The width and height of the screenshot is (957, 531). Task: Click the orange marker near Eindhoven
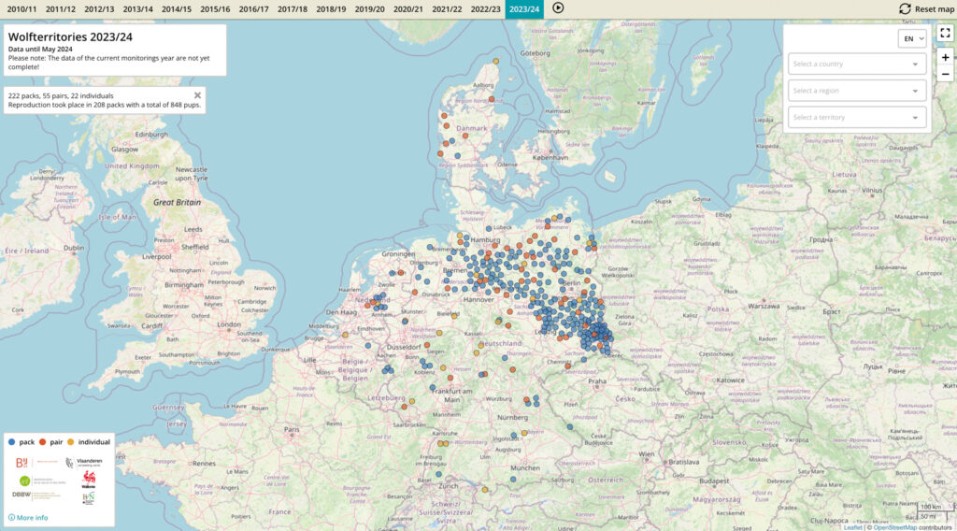tap(345, 335)
